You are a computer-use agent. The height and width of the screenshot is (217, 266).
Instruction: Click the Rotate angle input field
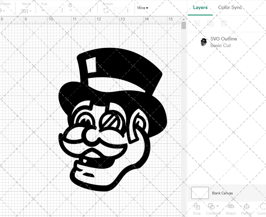coord(118,11)
